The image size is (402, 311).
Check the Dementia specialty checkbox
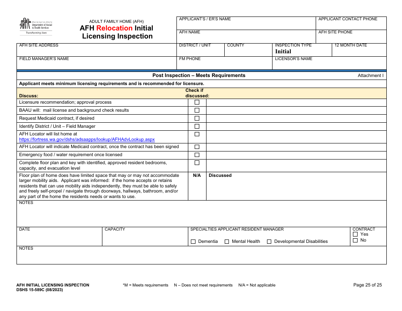pyautogui.click(x=193, y=241)
